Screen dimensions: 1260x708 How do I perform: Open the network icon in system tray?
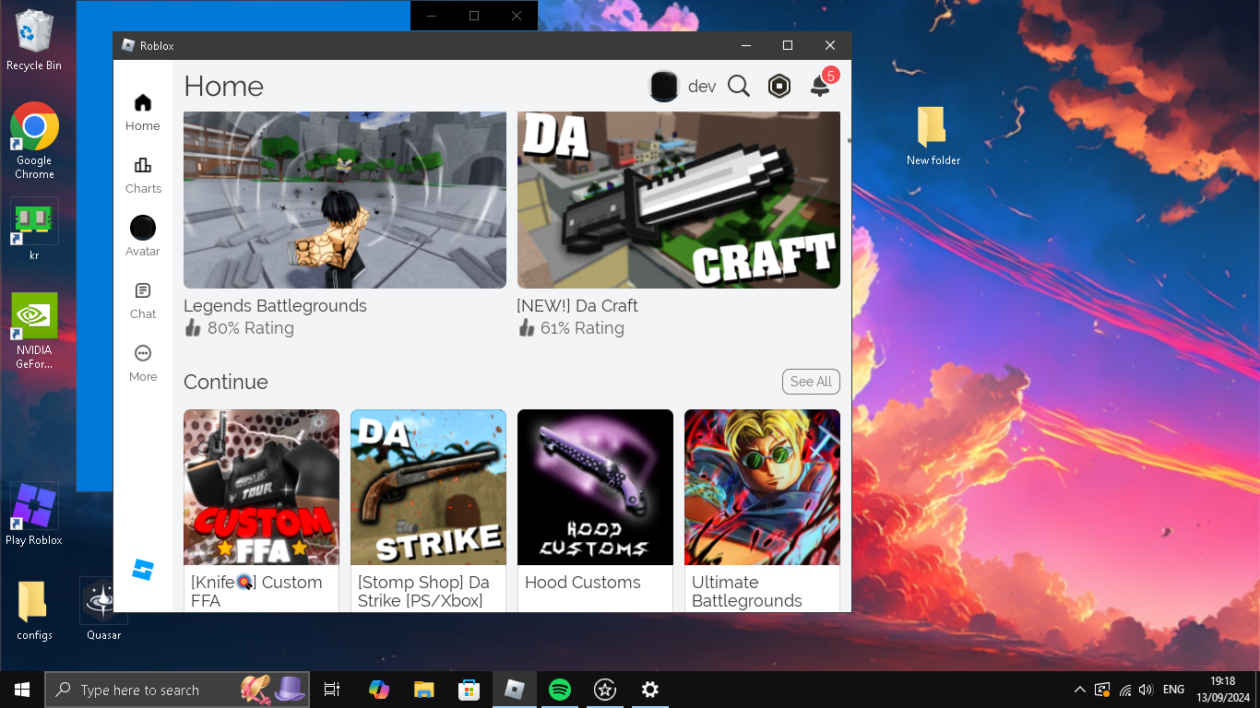[x=1124, y=690]
